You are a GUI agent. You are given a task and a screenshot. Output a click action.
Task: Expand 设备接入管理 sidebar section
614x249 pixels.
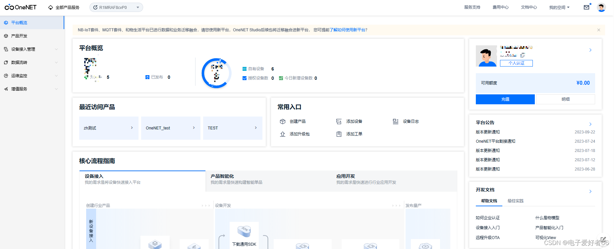coord(56,49)
